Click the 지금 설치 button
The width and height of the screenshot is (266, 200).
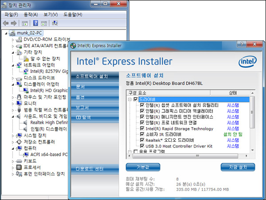(238, 167)
